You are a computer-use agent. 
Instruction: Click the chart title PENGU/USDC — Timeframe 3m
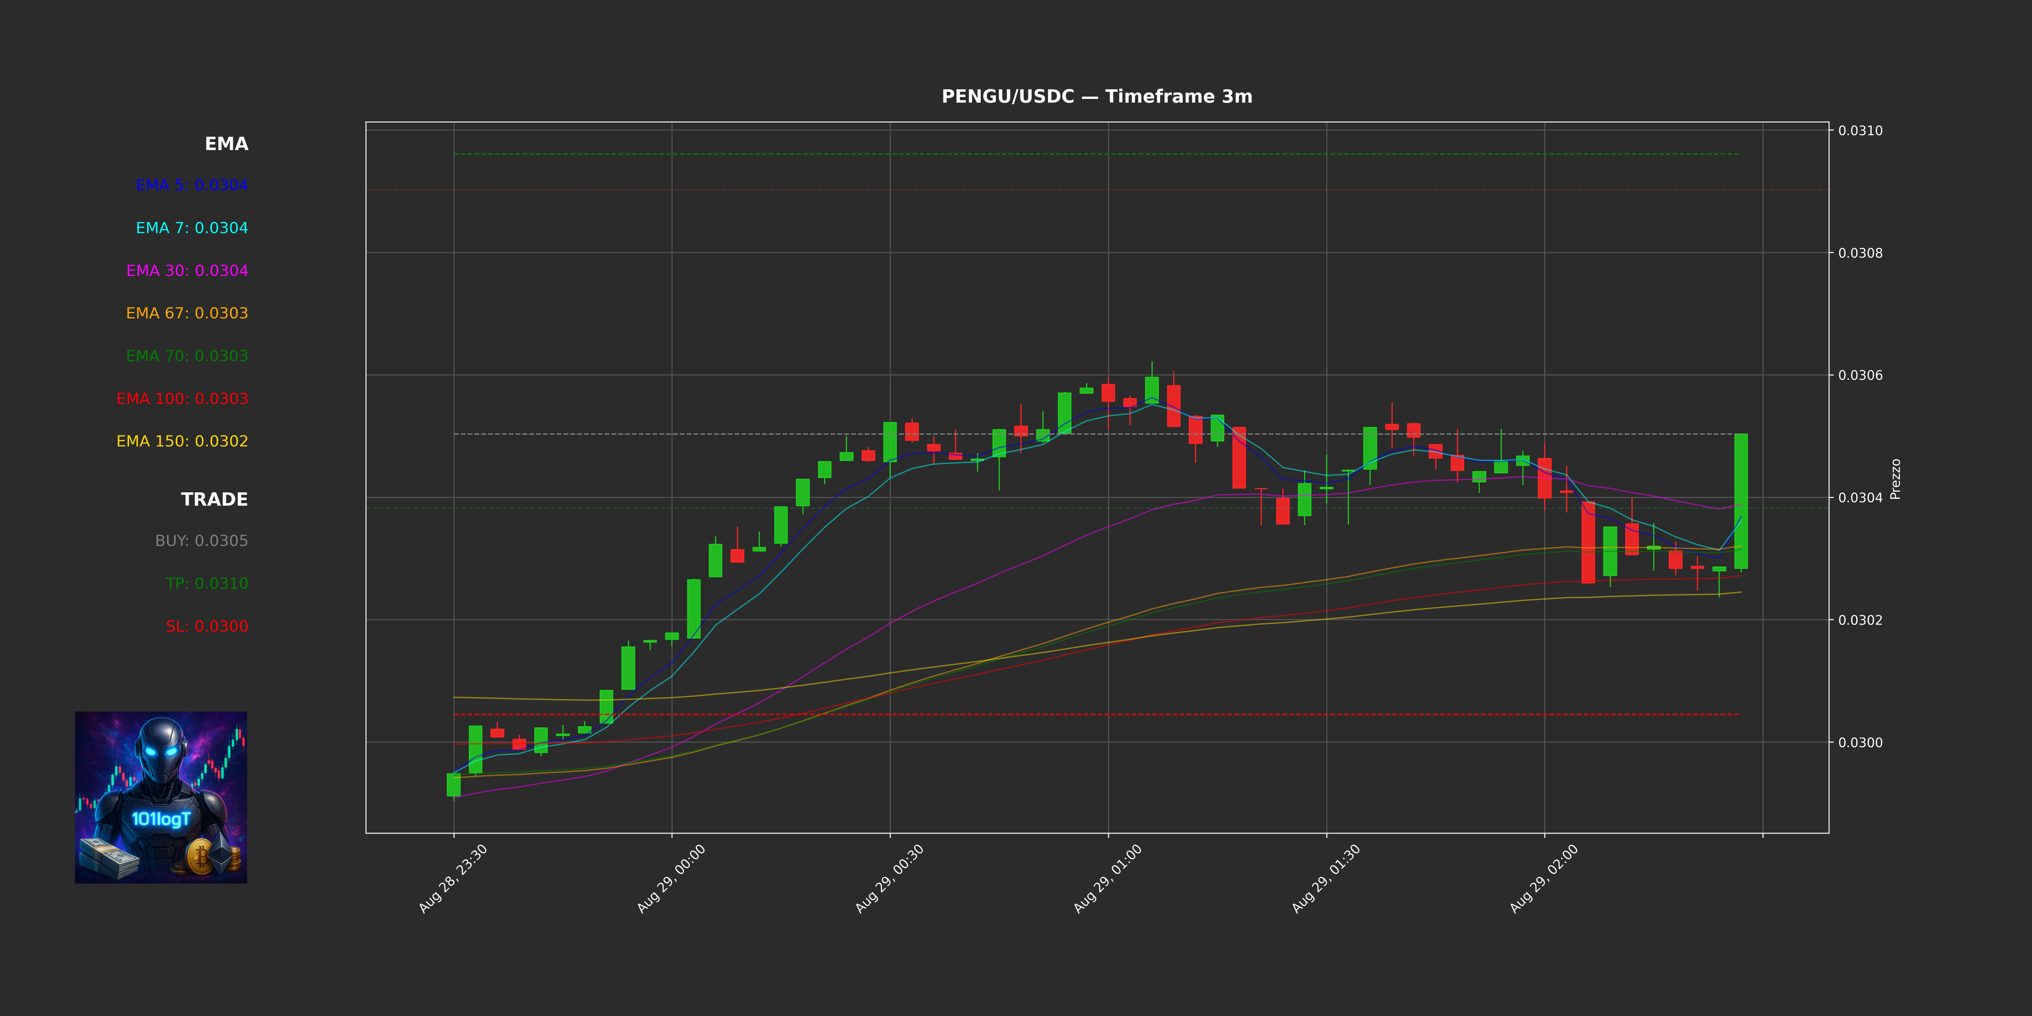[x=1097, y=96]
